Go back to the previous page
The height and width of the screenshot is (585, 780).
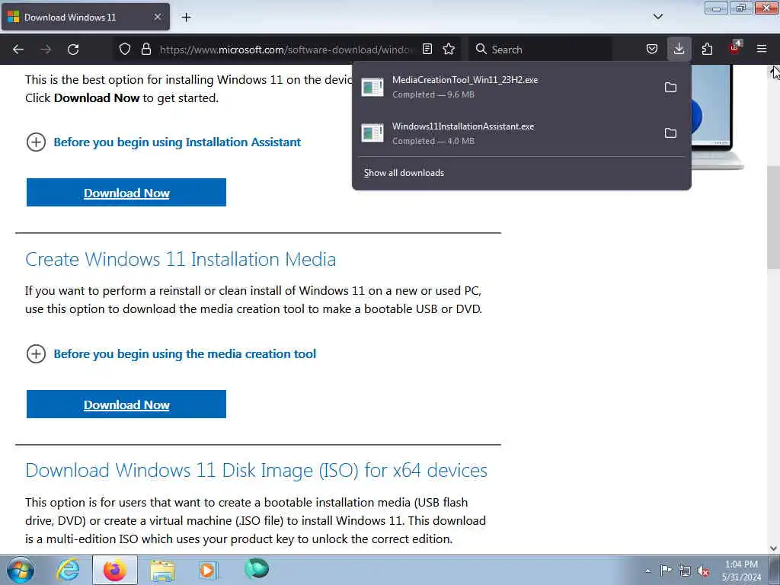[18, 50]
